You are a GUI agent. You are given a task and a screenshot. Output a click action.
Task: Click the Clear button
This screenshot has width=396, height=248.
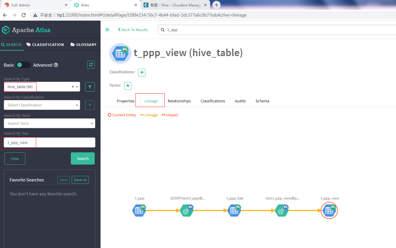(15, 159)
